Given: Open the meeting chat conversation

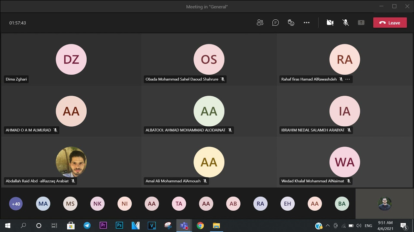Looking at the screenshot, I should pyautogui.click(x=276, y=23).
